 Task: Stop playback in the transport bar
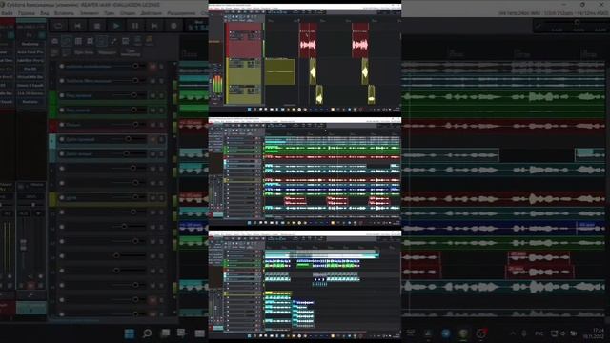pos(97,26)
